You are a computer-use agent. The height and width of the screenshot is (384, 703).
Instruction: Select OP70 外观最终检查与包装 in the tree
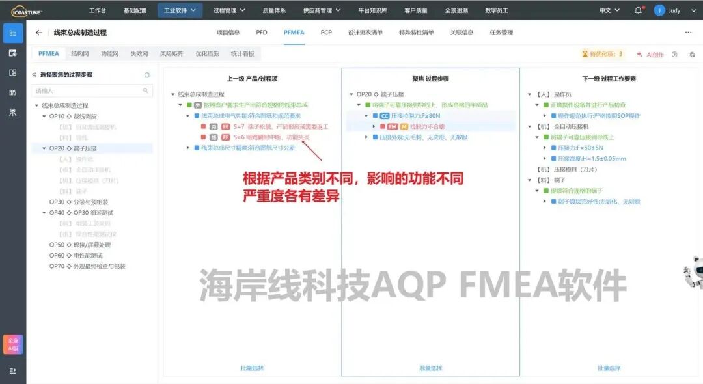coord(87,267)
